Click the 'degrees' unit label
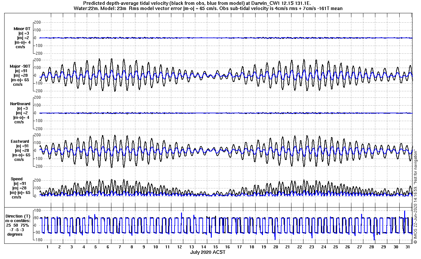The image size is (421, 259). [x=15, y=234]
